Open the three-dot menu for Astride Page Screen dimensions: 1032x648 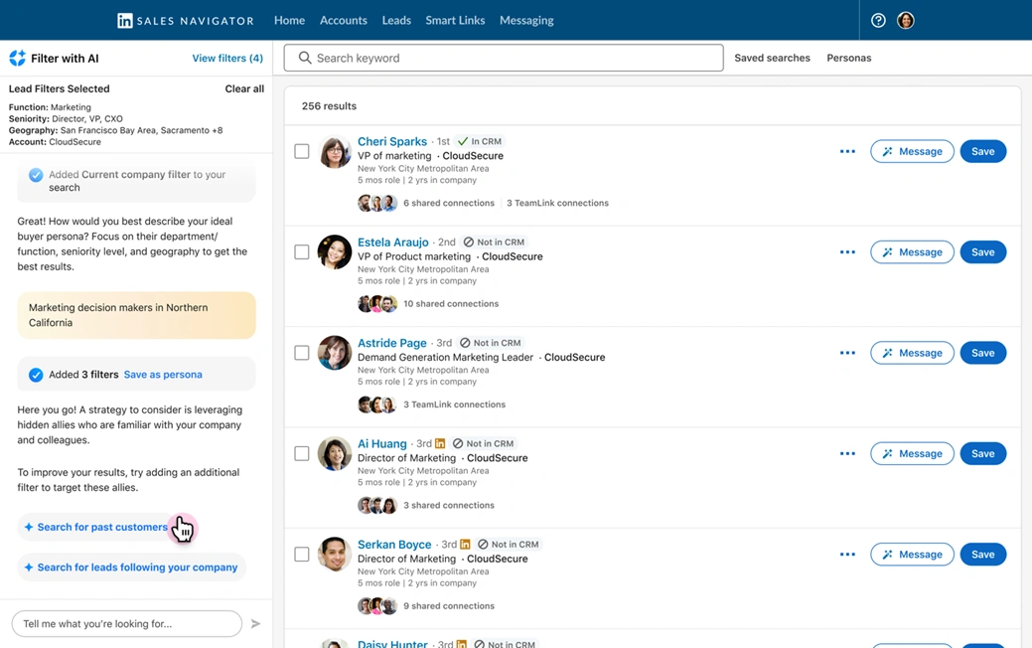(847, 352)
